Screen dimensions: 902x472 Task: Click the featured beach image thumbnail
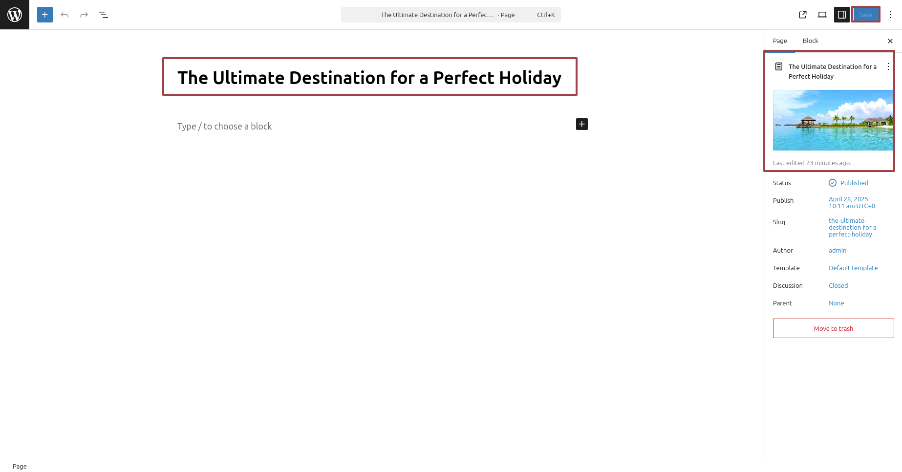click(x=833, y=120)
